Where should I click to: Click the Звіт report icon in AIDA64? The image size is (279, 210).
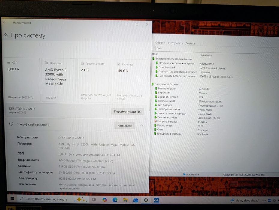coord(154,48)
